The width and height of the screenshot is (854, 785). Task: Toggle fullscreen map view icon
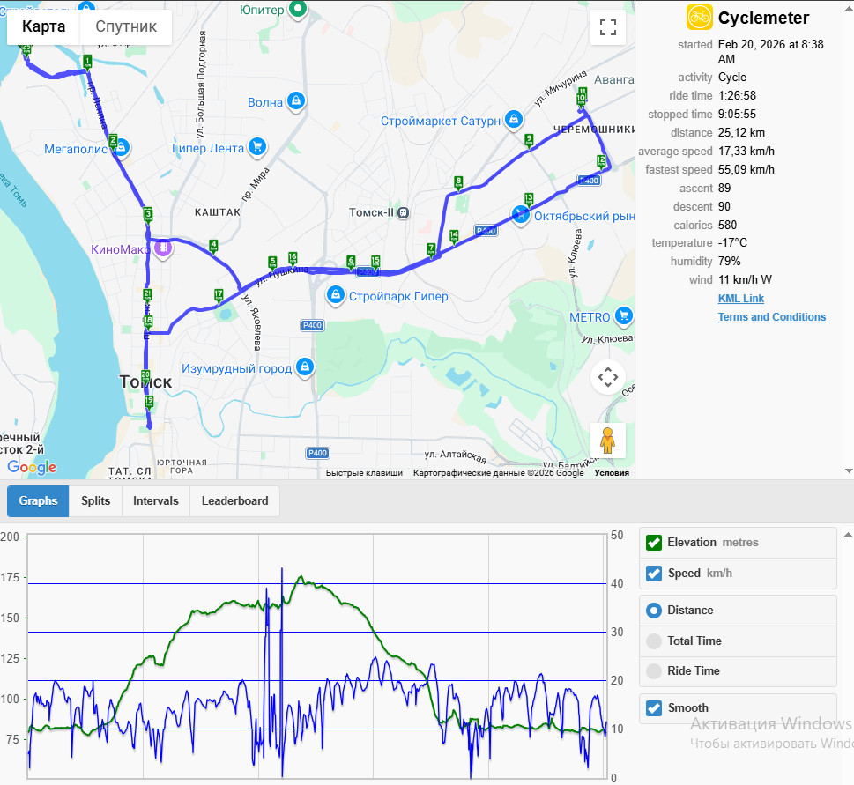(x=608, y=27)
